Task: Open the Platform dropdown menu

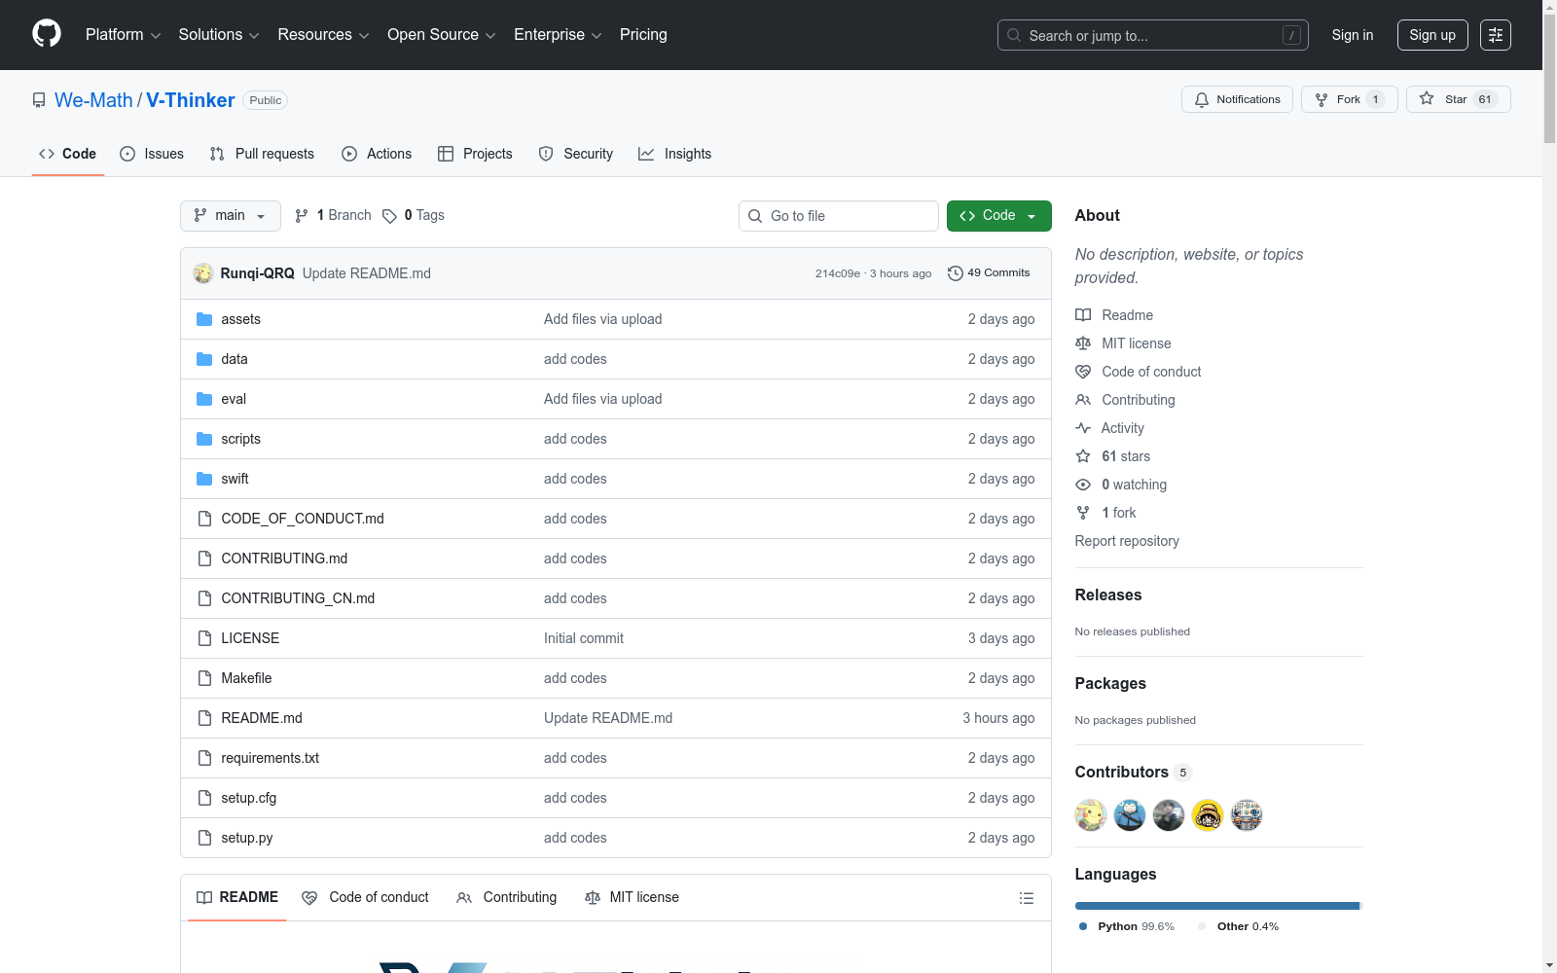Action: [x=123, y=35]
